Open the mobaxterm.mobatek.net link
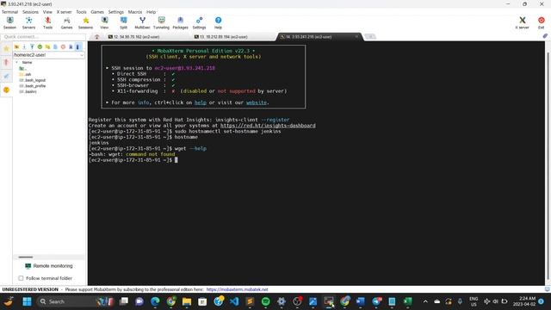Screen dimensions: 551x310 pyautogui.click(x=237, y=289)
